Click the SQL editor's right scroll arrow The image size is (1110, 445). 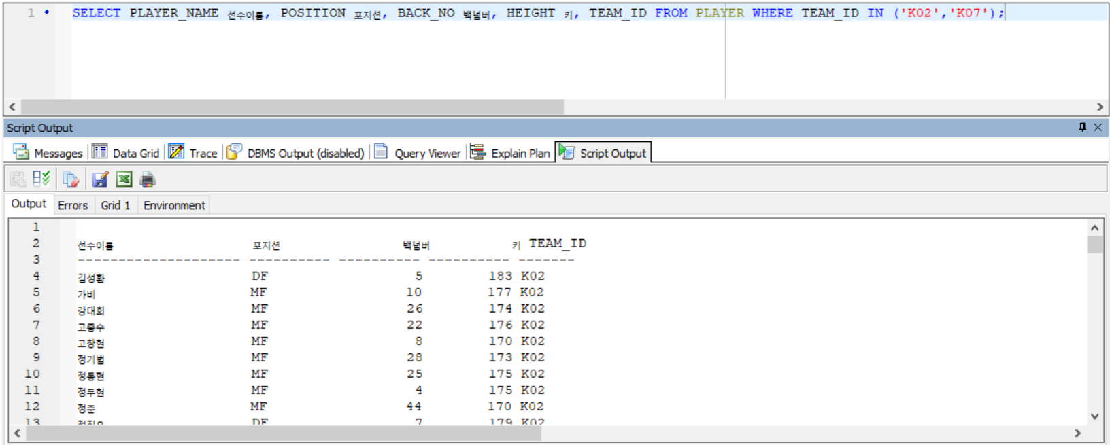pos(1100,107)
